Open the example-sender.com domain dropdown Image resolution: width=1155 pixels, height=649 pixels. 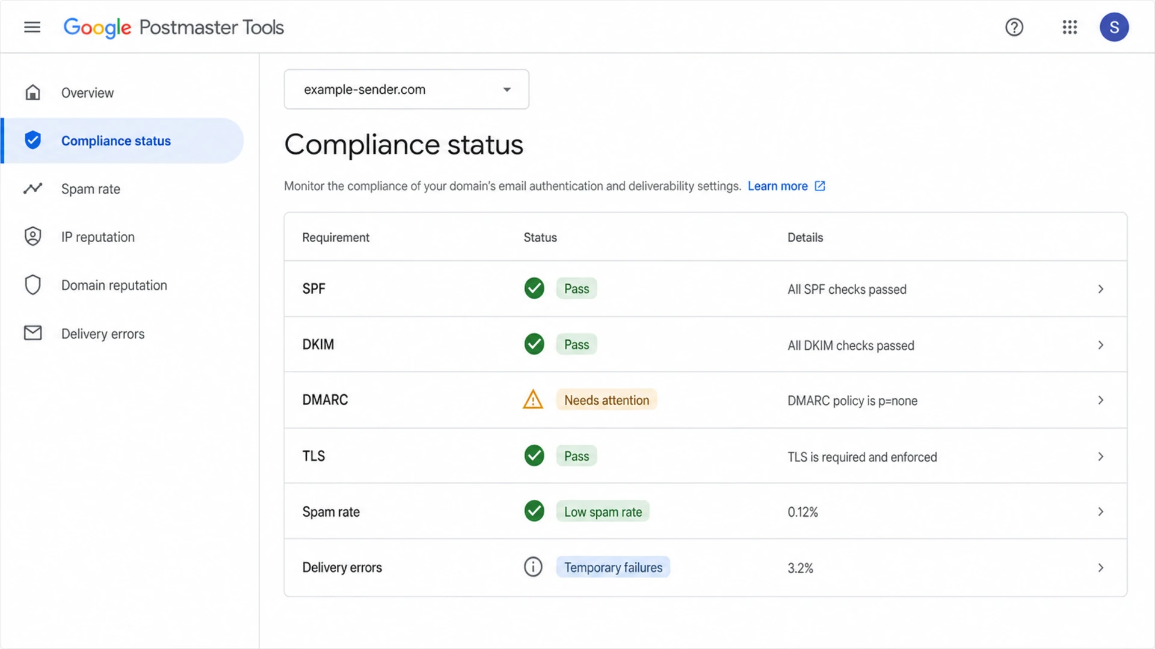point(407,89)
